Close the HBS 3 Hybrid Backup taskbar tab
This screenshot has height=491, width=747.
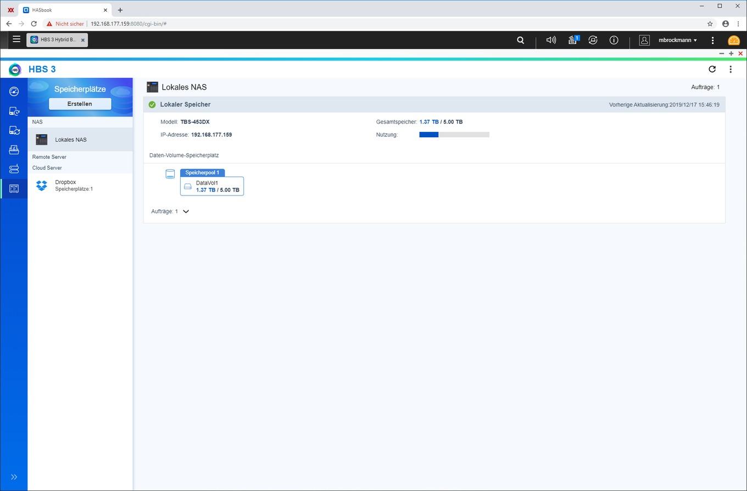[83, 40]
